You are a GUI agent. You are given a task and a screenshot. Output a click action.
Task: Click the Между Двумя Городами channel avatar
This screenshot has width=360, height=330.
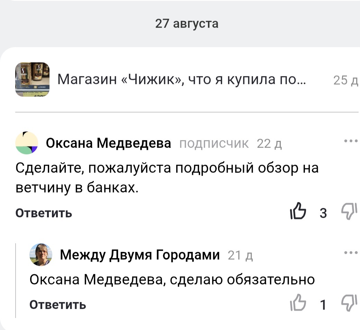click(41, 255)
